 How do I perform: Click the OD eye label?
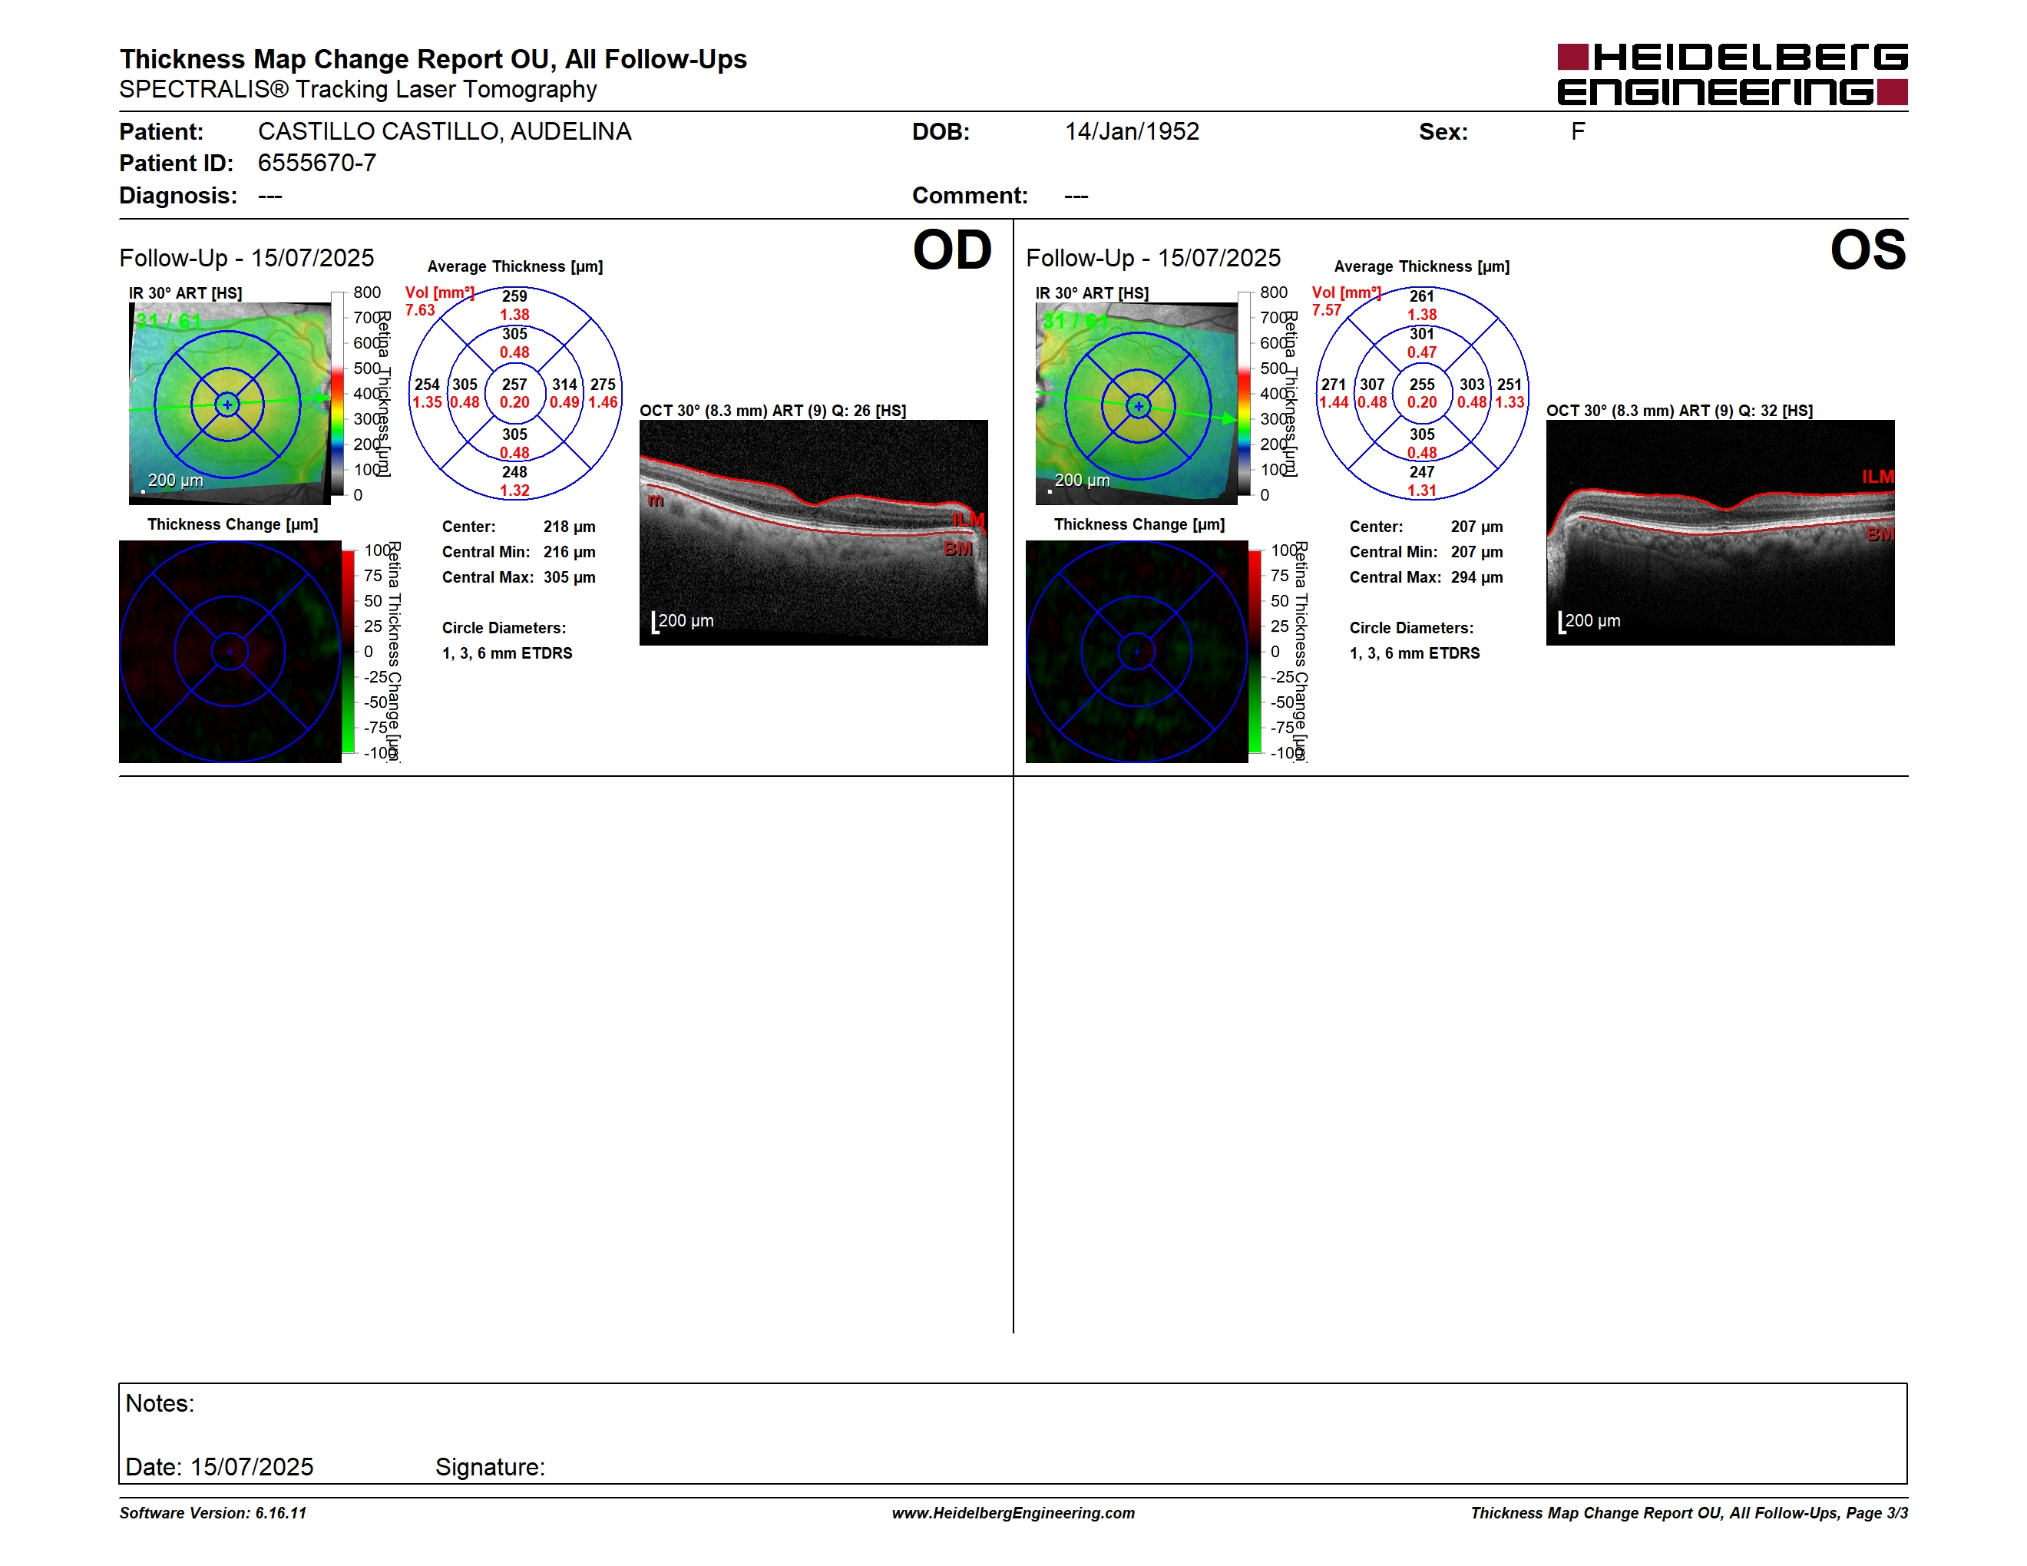coord(952,250)
